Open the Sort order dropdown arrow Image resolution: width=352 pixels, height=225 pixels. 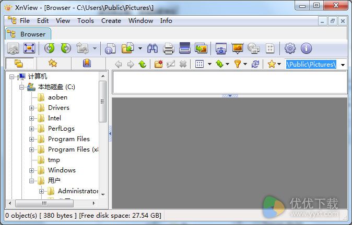coord(227,64)
